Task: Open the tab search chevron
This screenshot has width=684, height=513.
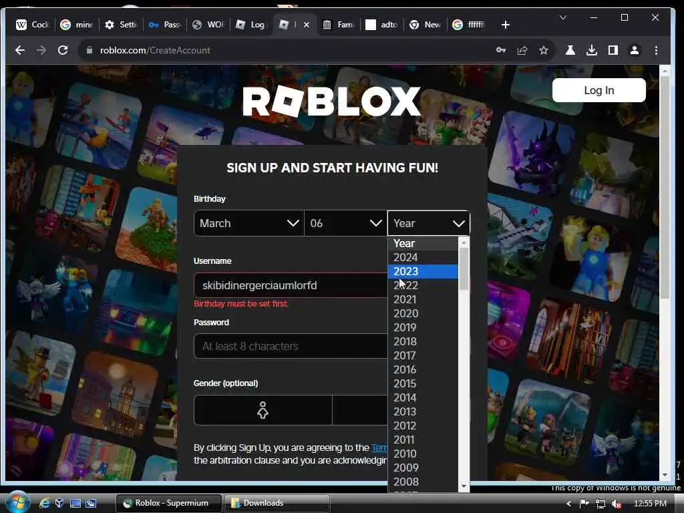Action: [563, 17]
